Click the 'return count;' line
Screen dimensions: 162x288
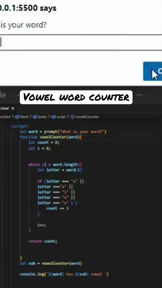(43, 241)
